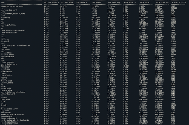Screen dimensions: 189x125
Task: Select the TransposeBackward0 row name
Action: [9, 124]
